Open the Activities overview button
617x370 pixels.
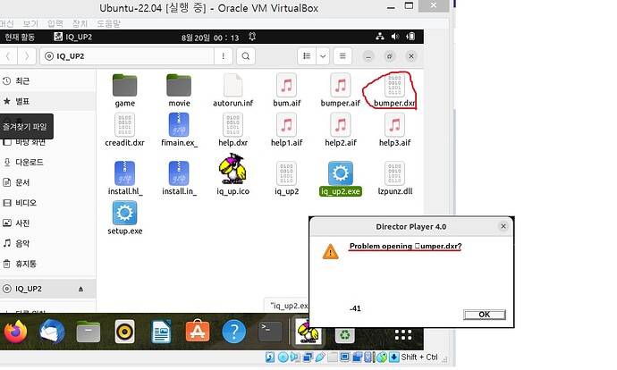20,37
